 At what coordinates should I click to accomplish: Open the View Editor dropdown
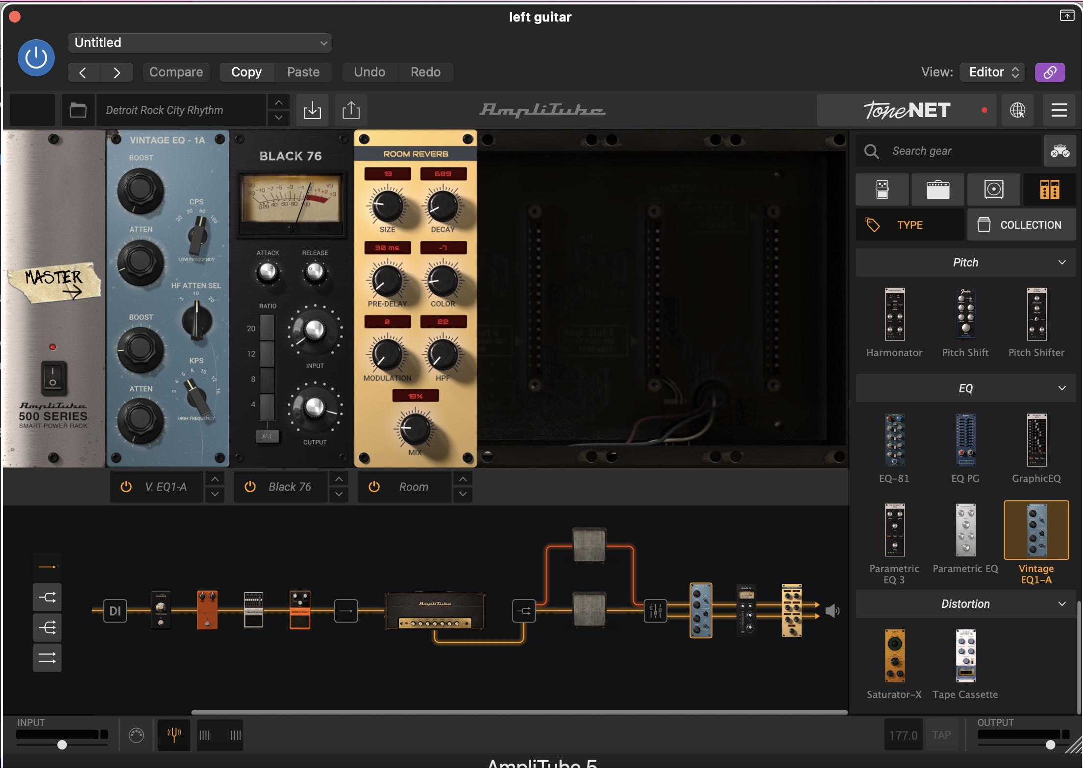[x=993, y=72]
